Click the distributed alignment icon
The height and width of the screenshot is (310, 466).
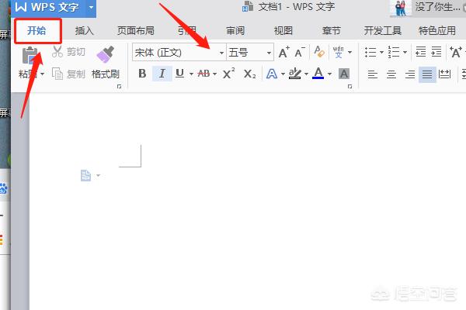(x=444, y=74)
